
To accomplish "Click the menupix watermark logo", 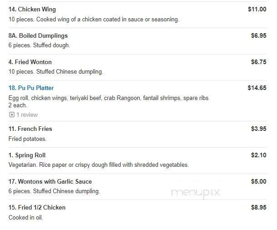I will [196, 193].
